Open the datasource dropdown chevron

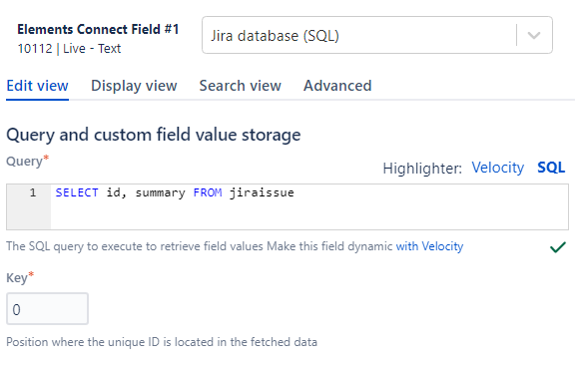(534, 35)
